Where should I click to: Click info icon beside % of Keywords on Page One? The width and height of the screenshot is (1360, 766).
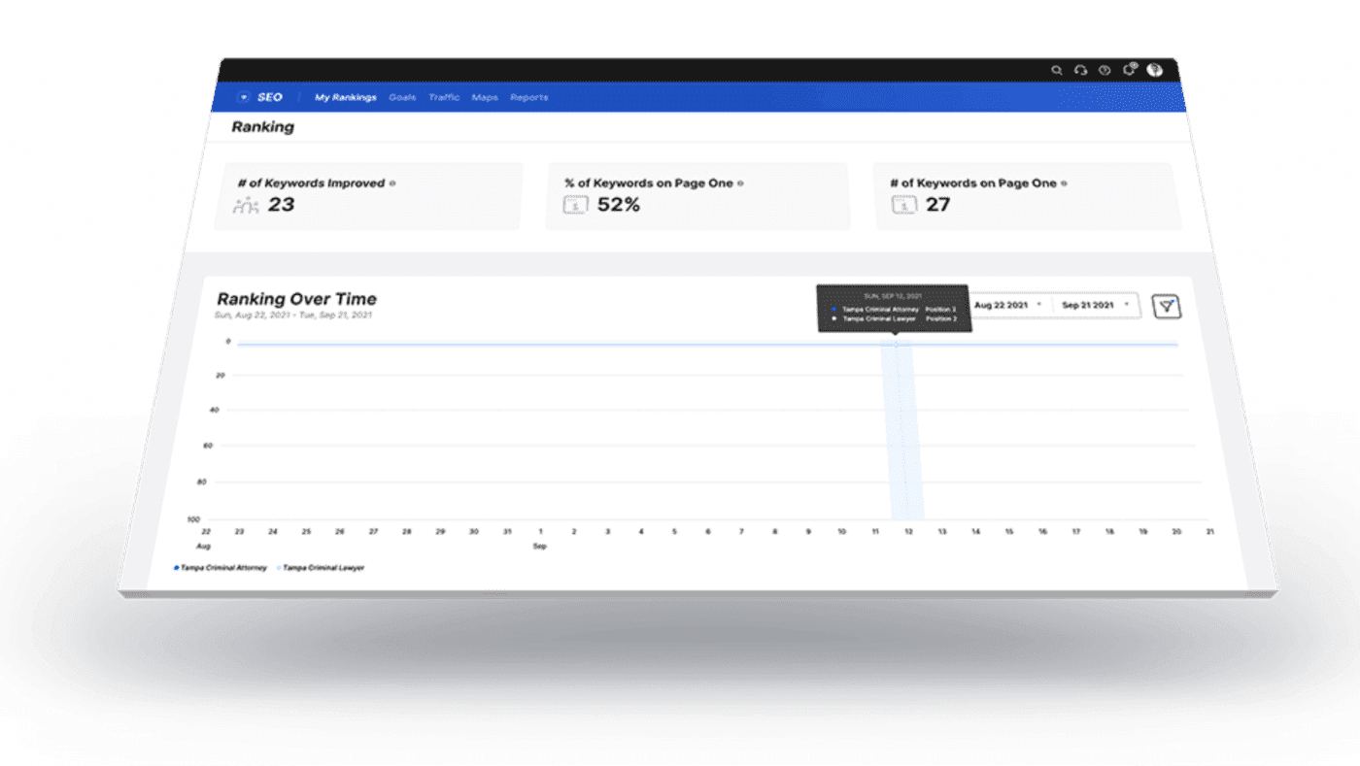click(740, 183)
